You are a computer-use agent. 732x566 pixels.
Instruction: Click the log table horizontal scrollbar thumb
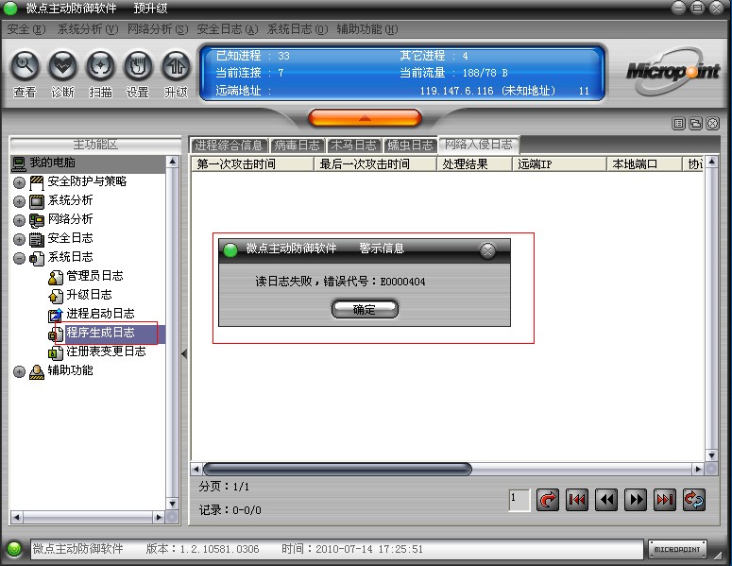[x=337, y=469]
